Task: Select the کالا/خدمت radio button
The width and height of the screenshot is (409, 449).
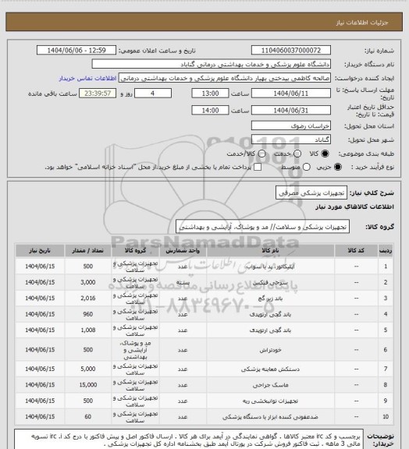Action: 261,154
